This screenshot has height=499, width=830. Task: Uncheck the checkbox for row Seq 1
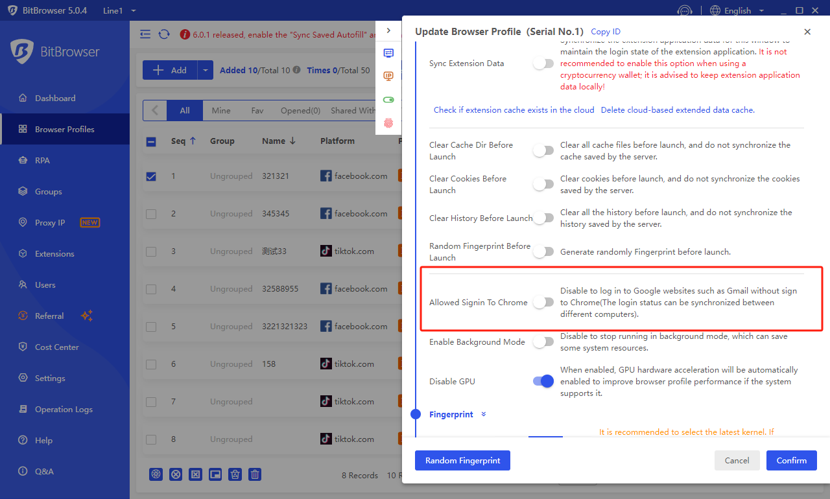tap(151, 176)
